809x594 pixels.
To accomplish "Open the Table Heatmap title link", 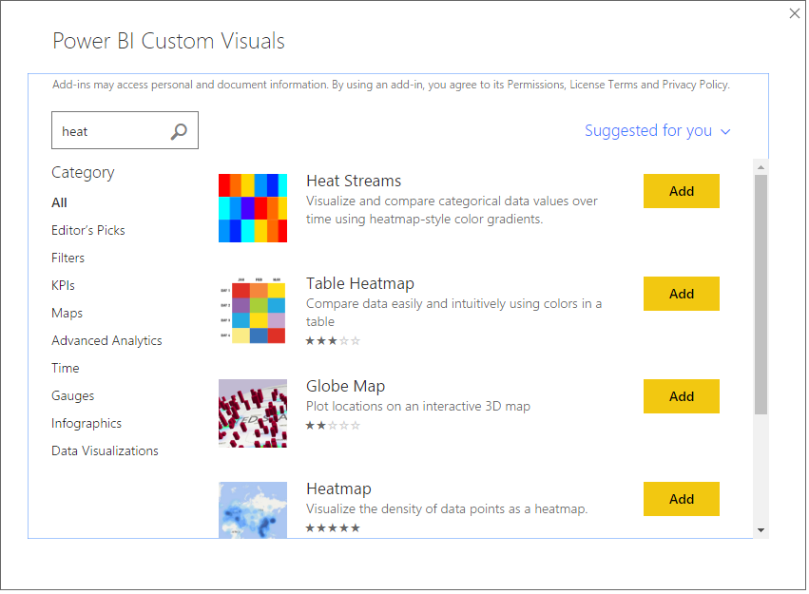I will pos(360,283).
